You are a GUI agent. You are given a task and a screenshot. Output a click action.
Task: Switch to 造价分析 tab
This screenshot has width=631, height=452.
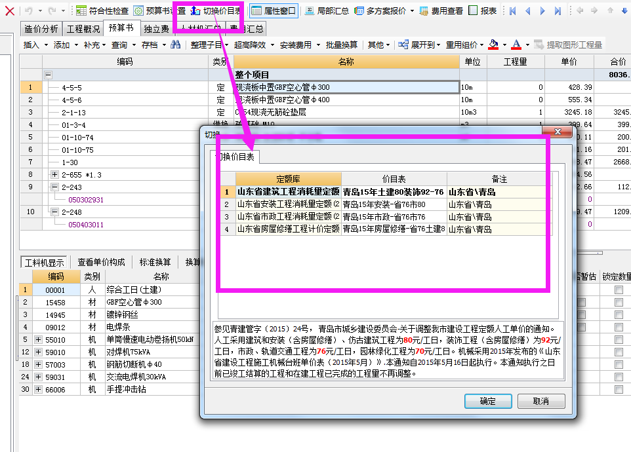41,29
